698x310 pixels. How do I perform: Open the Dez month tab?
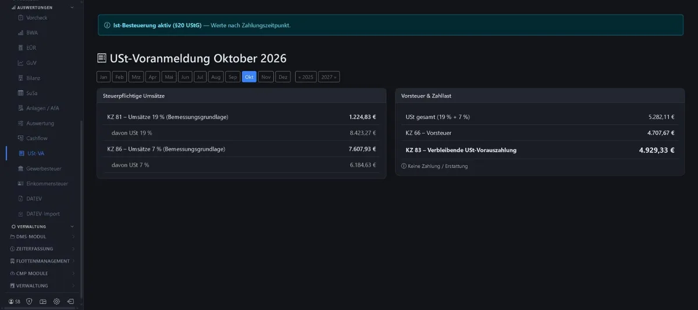(x=283, y=77)
